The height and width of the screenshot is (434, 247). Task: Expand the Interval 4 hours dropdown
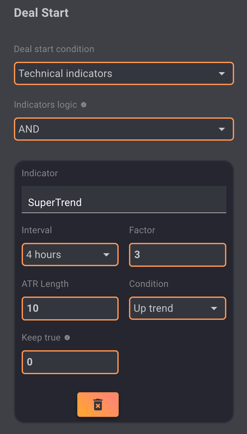pyautogui.click(x=70, y=255)
